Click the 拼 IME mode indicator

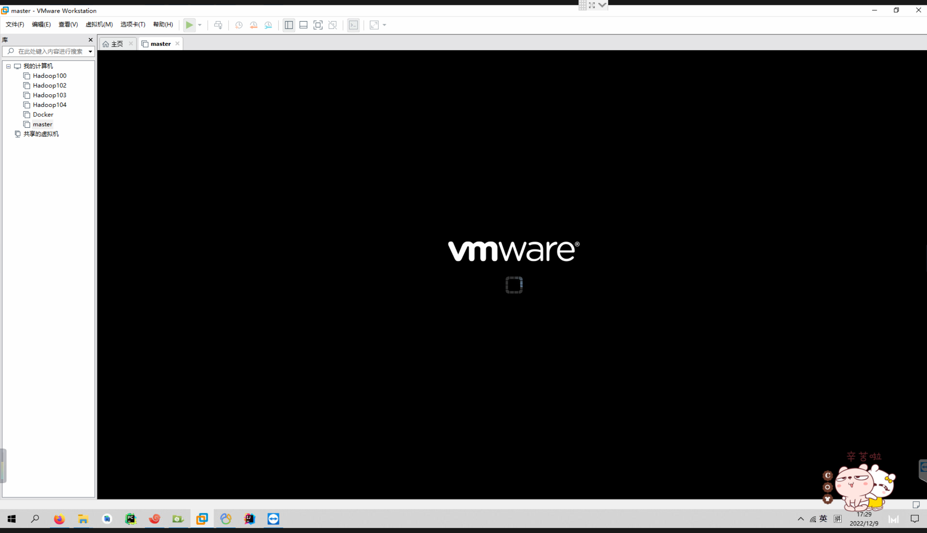[838, 519]
